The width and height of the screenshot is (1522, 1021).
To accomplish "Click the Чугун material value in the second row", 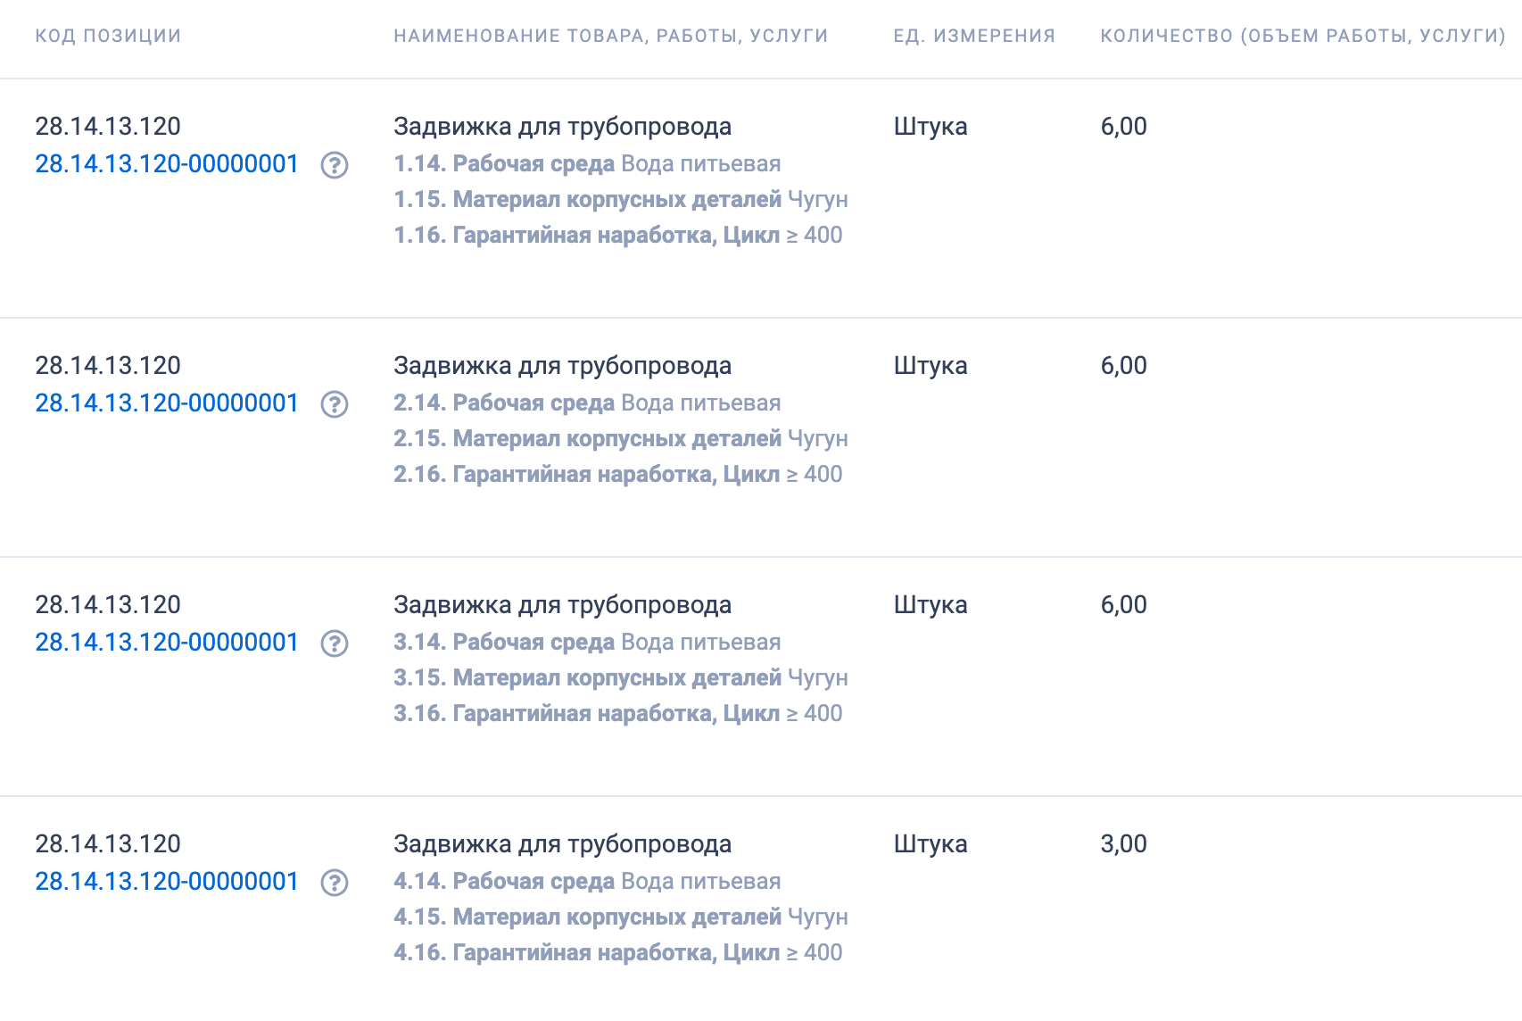I will click(818, 439).
